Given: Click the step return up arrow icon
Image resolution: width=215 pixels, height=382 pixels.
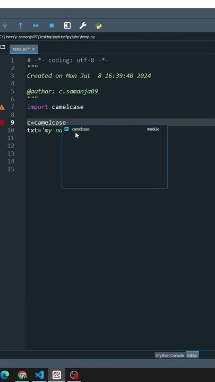Looking at the screenshot, I should [21, 25].
